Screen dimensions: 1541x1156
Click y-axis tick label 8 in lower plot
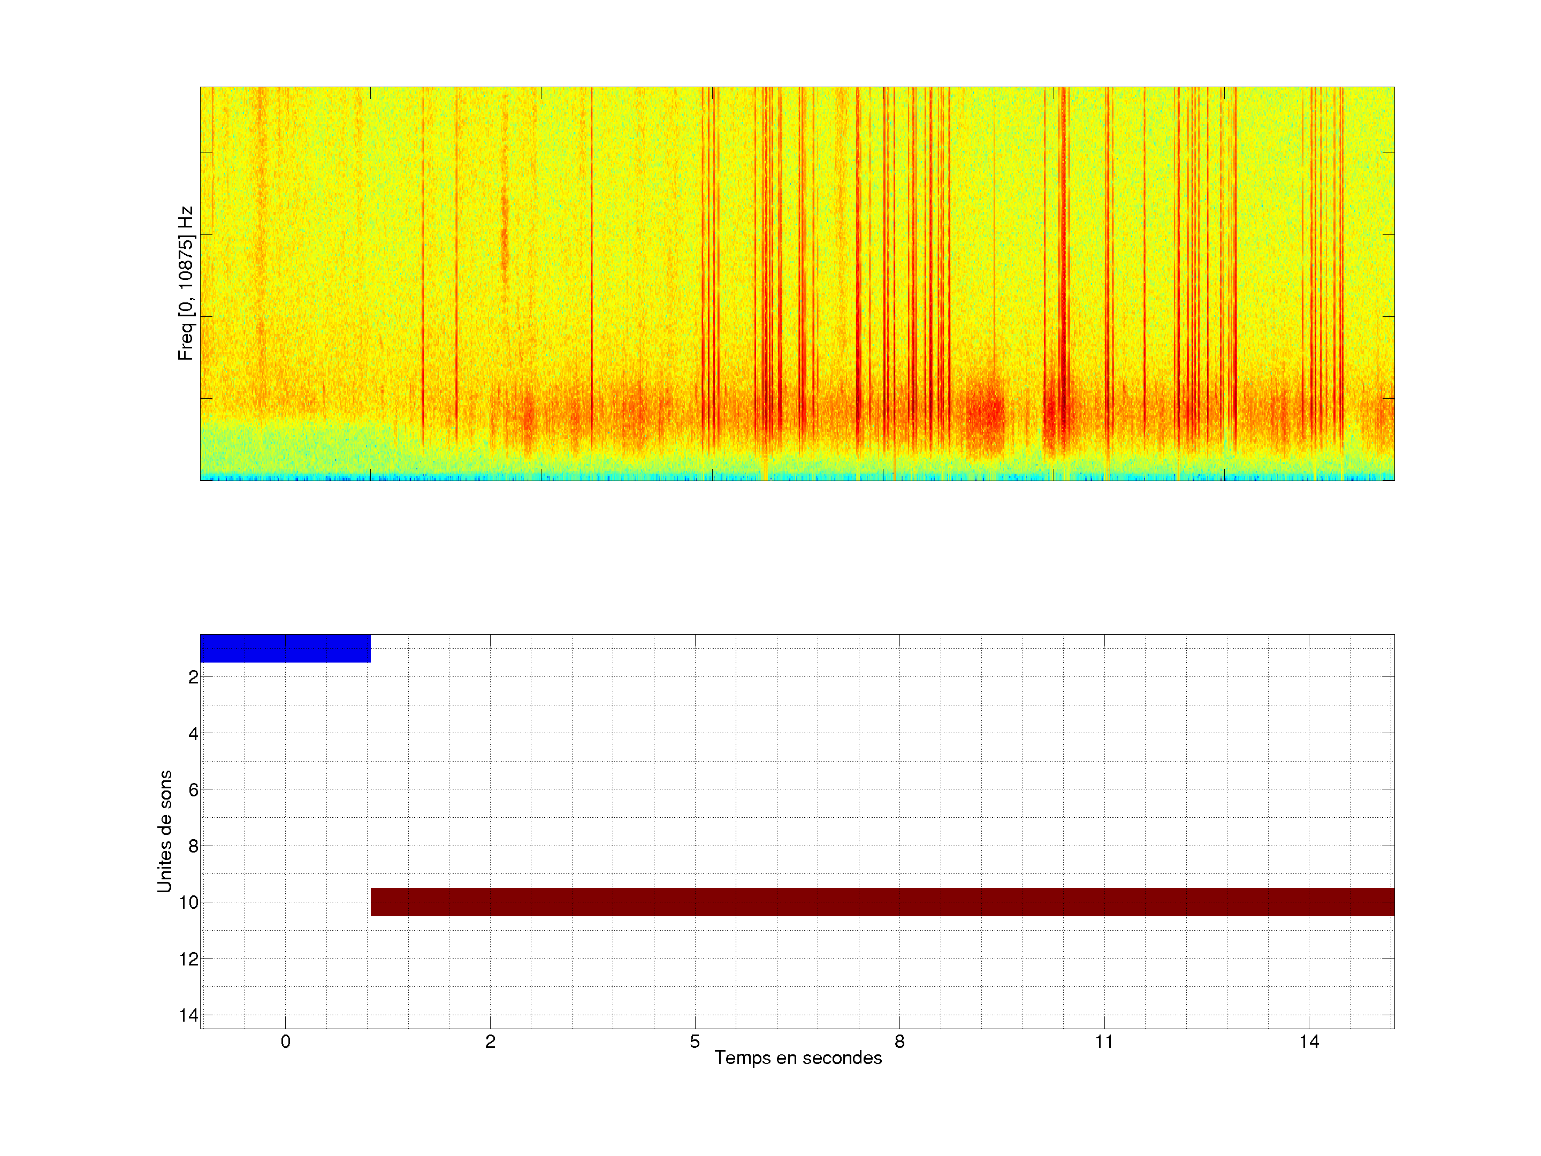pos(193,846)
